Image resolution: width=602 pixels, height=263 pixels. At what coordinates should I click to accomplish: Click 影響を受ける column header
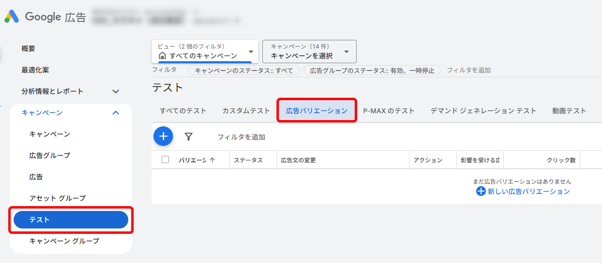coord(480,160)
